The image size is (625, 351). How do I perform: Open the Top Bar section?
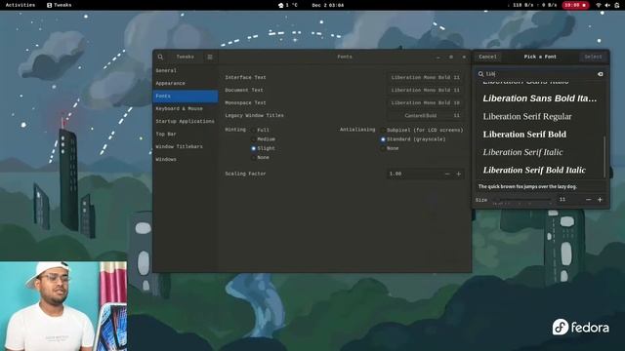point(186,135)
